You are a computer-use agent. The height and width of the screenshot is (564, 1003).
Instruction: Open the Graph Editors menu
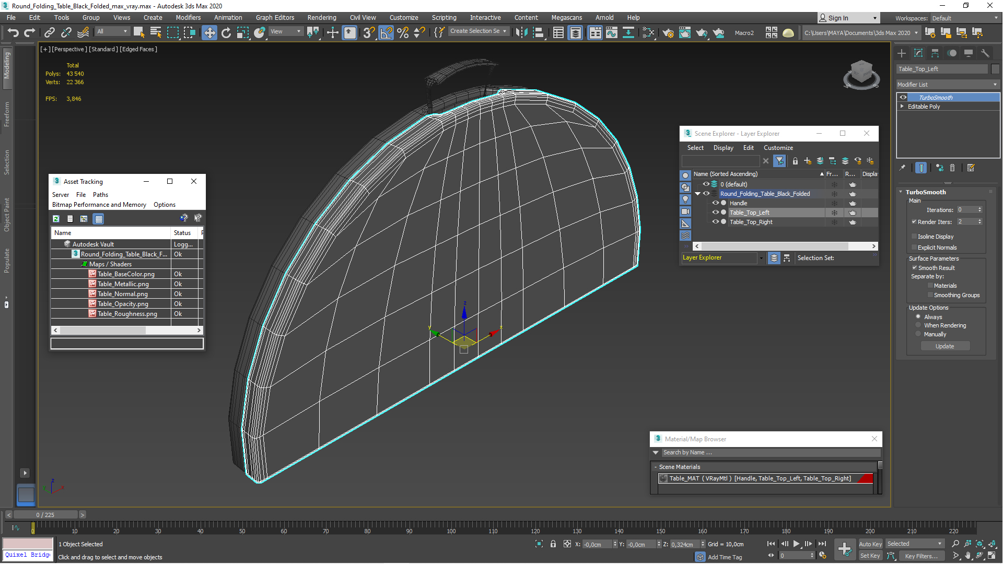(275, 18)
